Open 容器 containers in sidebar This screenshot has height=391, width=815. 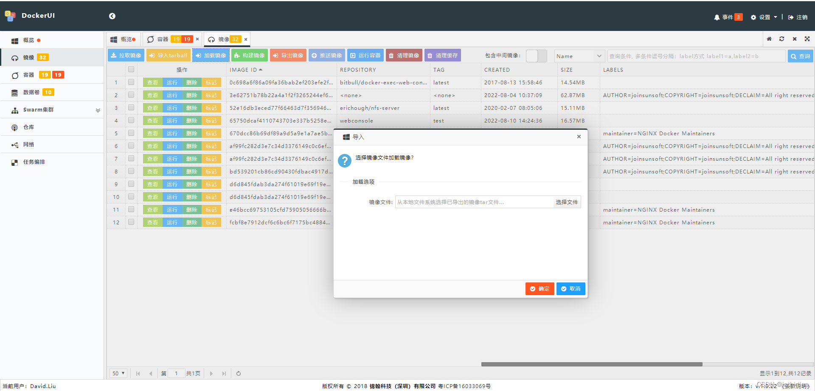[x=52, y=75]
